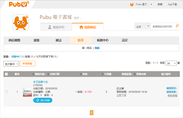Viewport: 183px width, 118px height.
Task: Open the 編輯資訊 link
Action: coord(172,88)
